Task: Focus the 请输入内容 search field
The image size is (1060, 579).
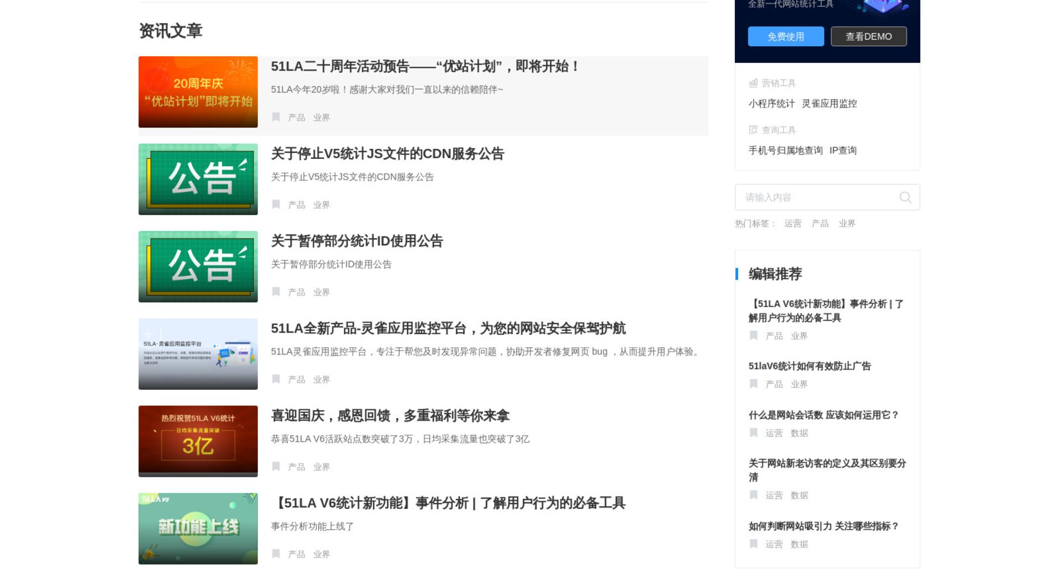Action: (827, 197)
